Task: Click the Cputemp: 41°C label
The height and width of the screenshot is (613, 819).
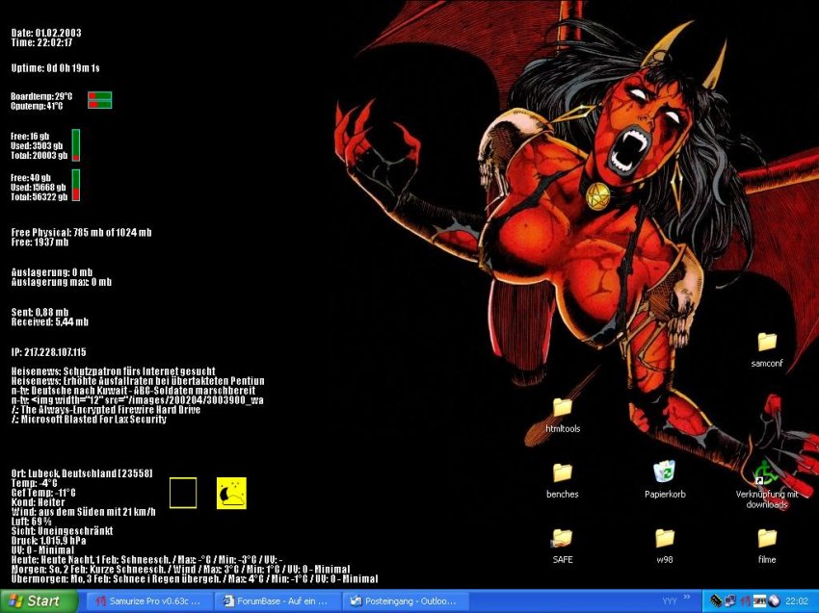Action: click(37, 106)
